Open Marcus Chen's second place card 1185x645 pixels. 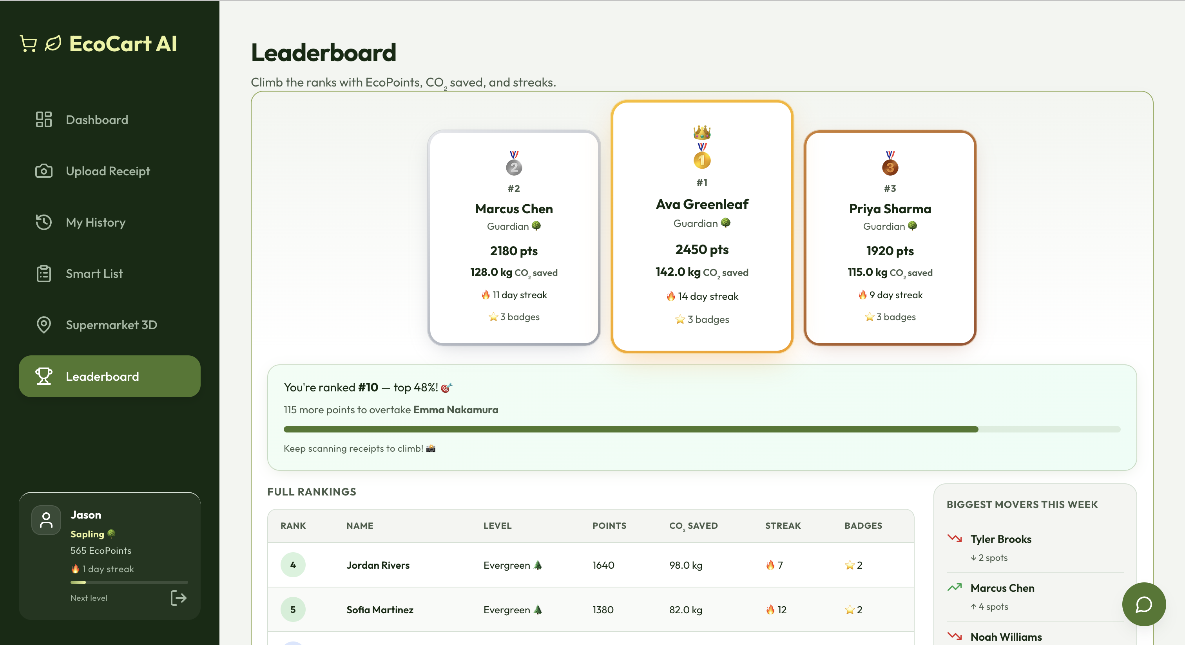[x=513, y=238]
